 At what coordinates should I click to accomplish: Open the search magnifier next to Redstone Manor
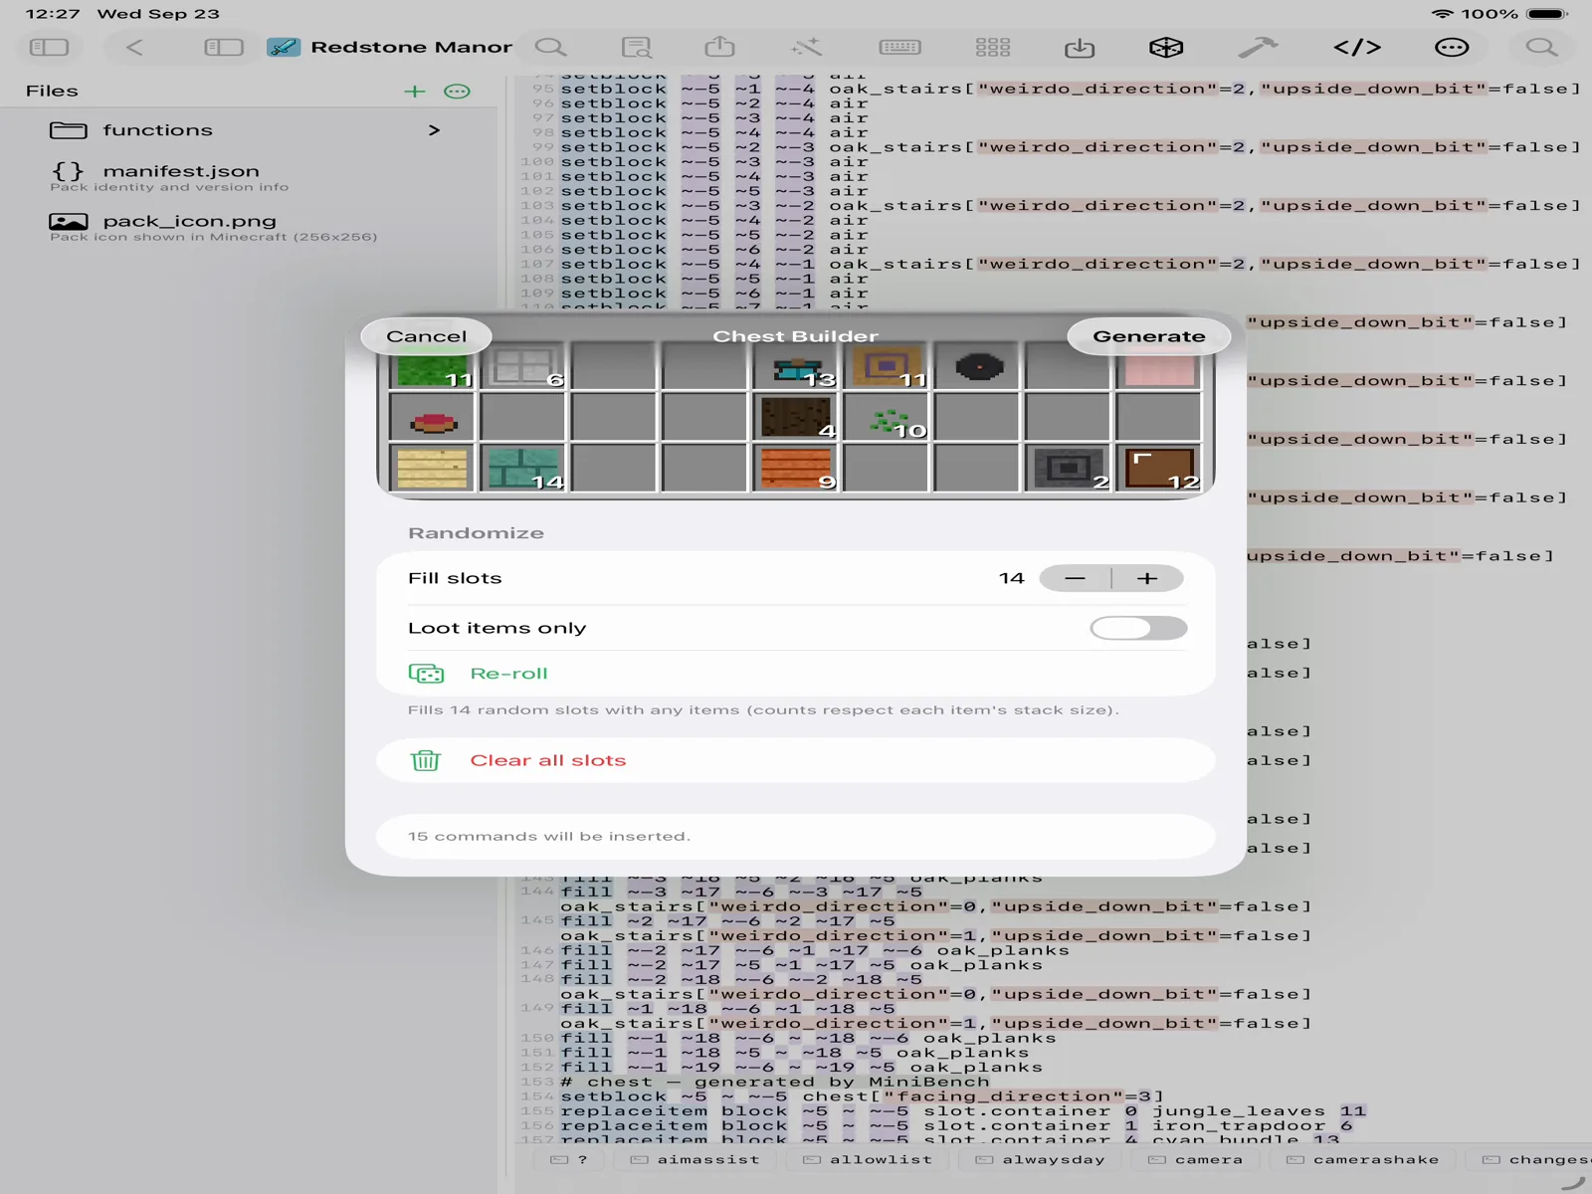(550, 47)
